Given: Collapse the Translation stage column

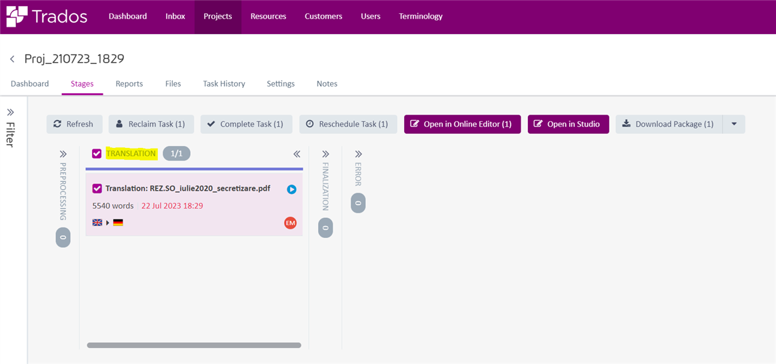Looking at the screenshot, I should click(297, 154).
